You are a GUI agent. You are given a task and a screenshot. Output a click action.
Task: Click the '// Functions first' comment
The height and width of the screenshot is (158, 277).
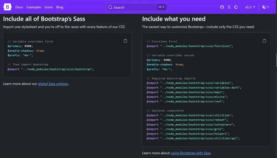162,41
